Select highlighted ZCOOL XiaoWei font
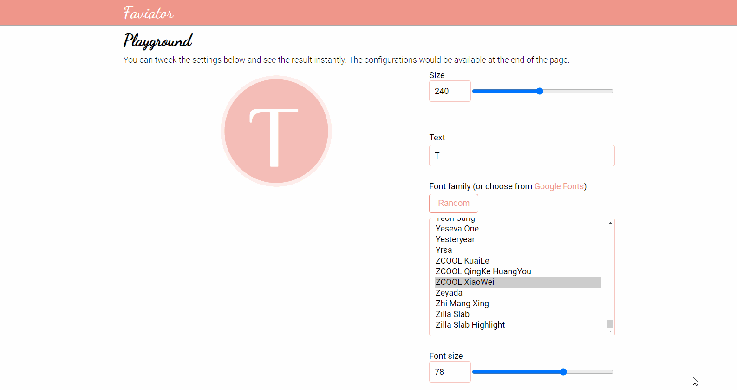The width and height of the screenshot is (737, 390). pos(518,282)
